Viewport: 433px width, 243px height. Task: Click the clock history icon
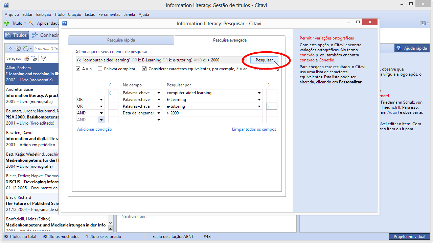click(25, 49)
